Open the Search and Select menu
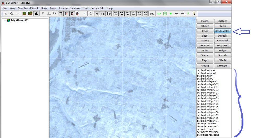The width and height of the screenshot is (261, 138). (28, 8)
